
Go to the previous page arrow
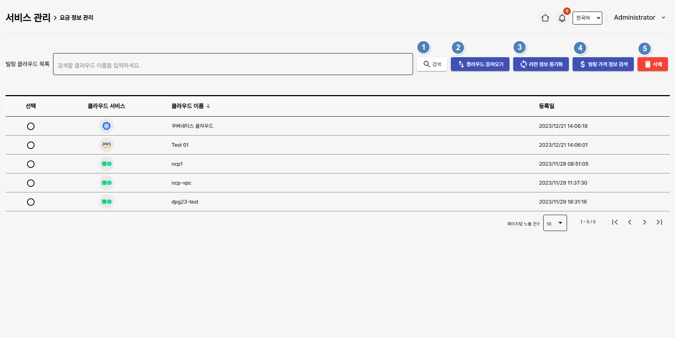629,222
